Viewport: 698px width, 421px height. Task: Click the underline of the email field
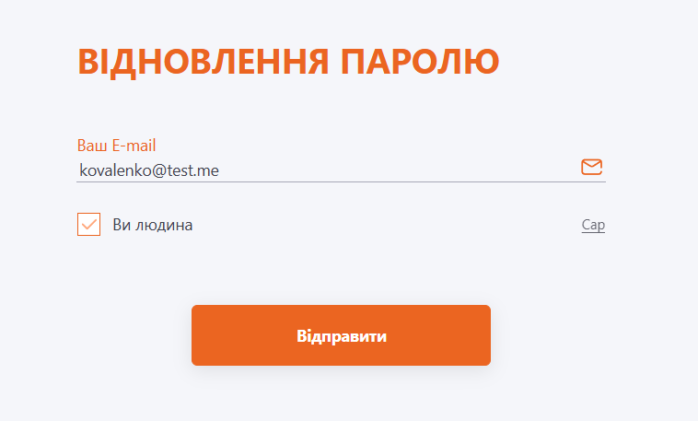341,181
